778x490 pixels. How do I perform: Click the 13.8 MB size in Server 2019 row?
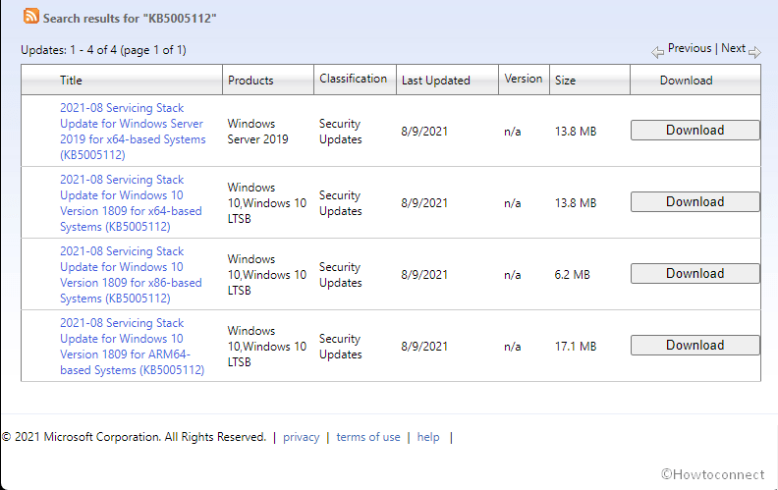(576, 132)
